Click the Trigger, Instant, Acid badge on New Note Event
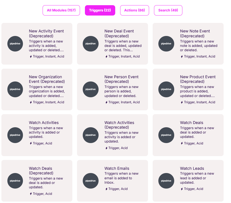 click(199, 56)
